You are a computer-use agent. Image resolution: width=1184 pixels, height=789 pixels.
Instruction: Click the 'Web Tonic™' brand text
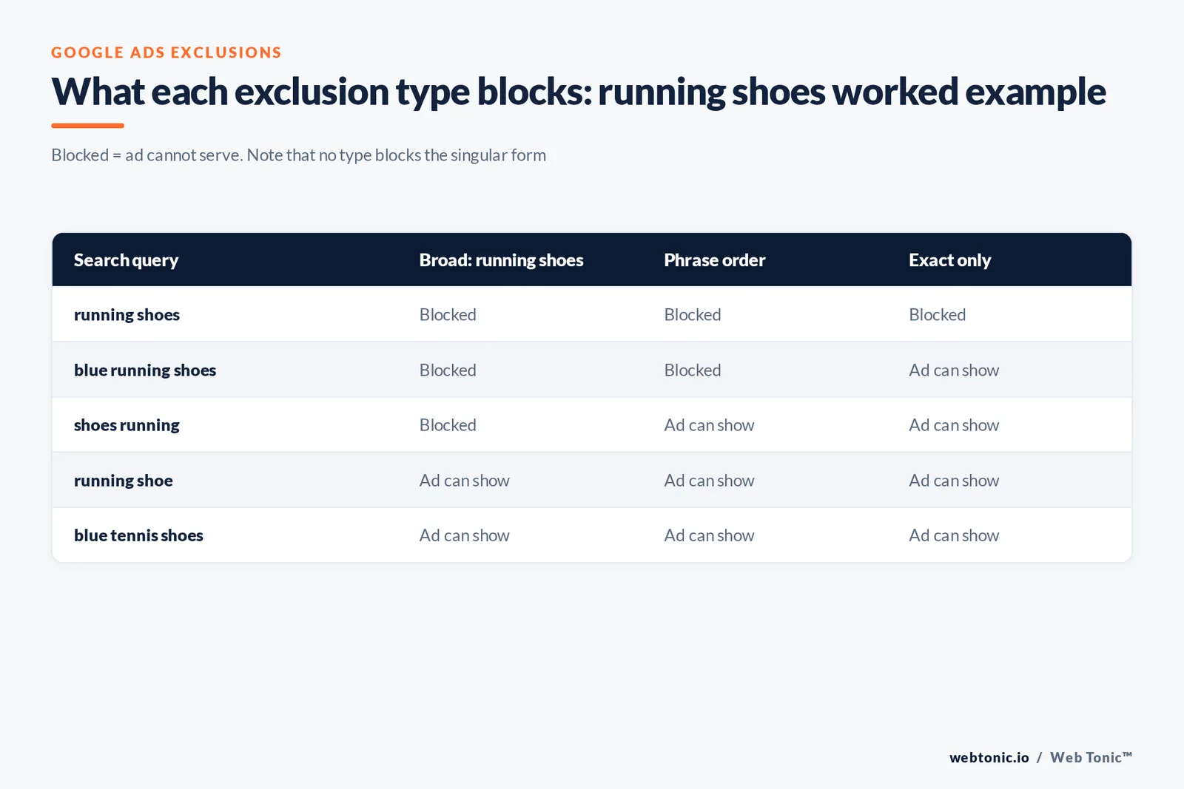pyautogui.click(x=1091, y=757)
